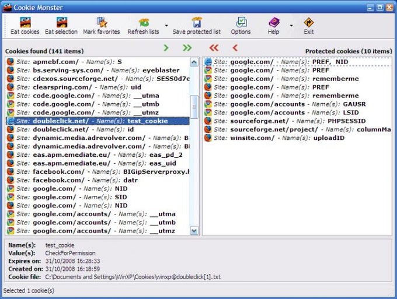Click Firefox icon on winsite.com protected row
The width and height of the screenshot is (397, 299).
point(208,138)
